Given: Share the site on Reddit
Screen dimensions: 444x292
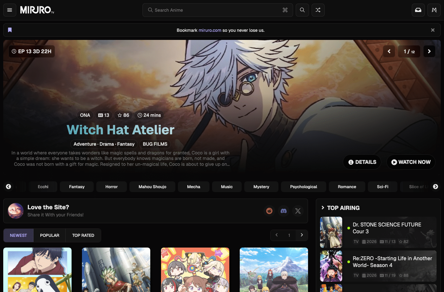Looking at the screenshot, I should [x=269, y=211].
